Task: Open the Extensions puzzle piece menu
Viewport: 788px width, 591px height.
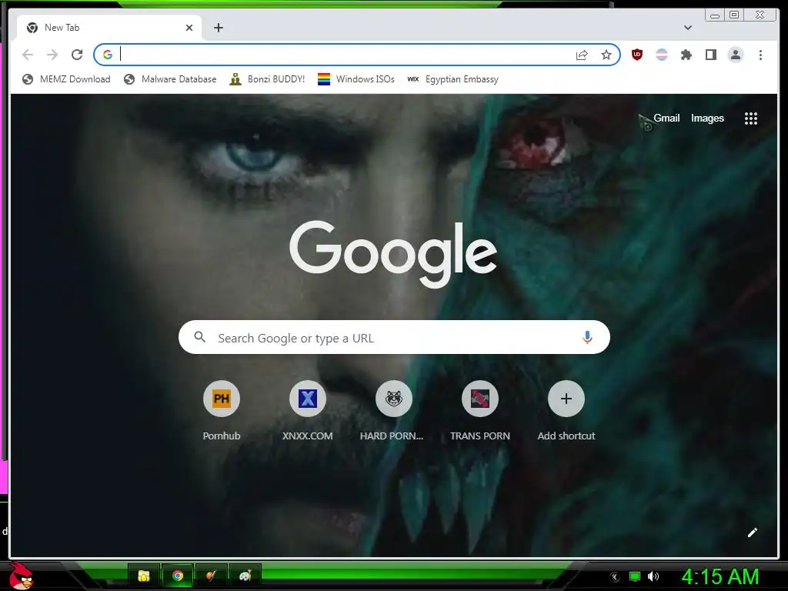Action: (686, 55)
